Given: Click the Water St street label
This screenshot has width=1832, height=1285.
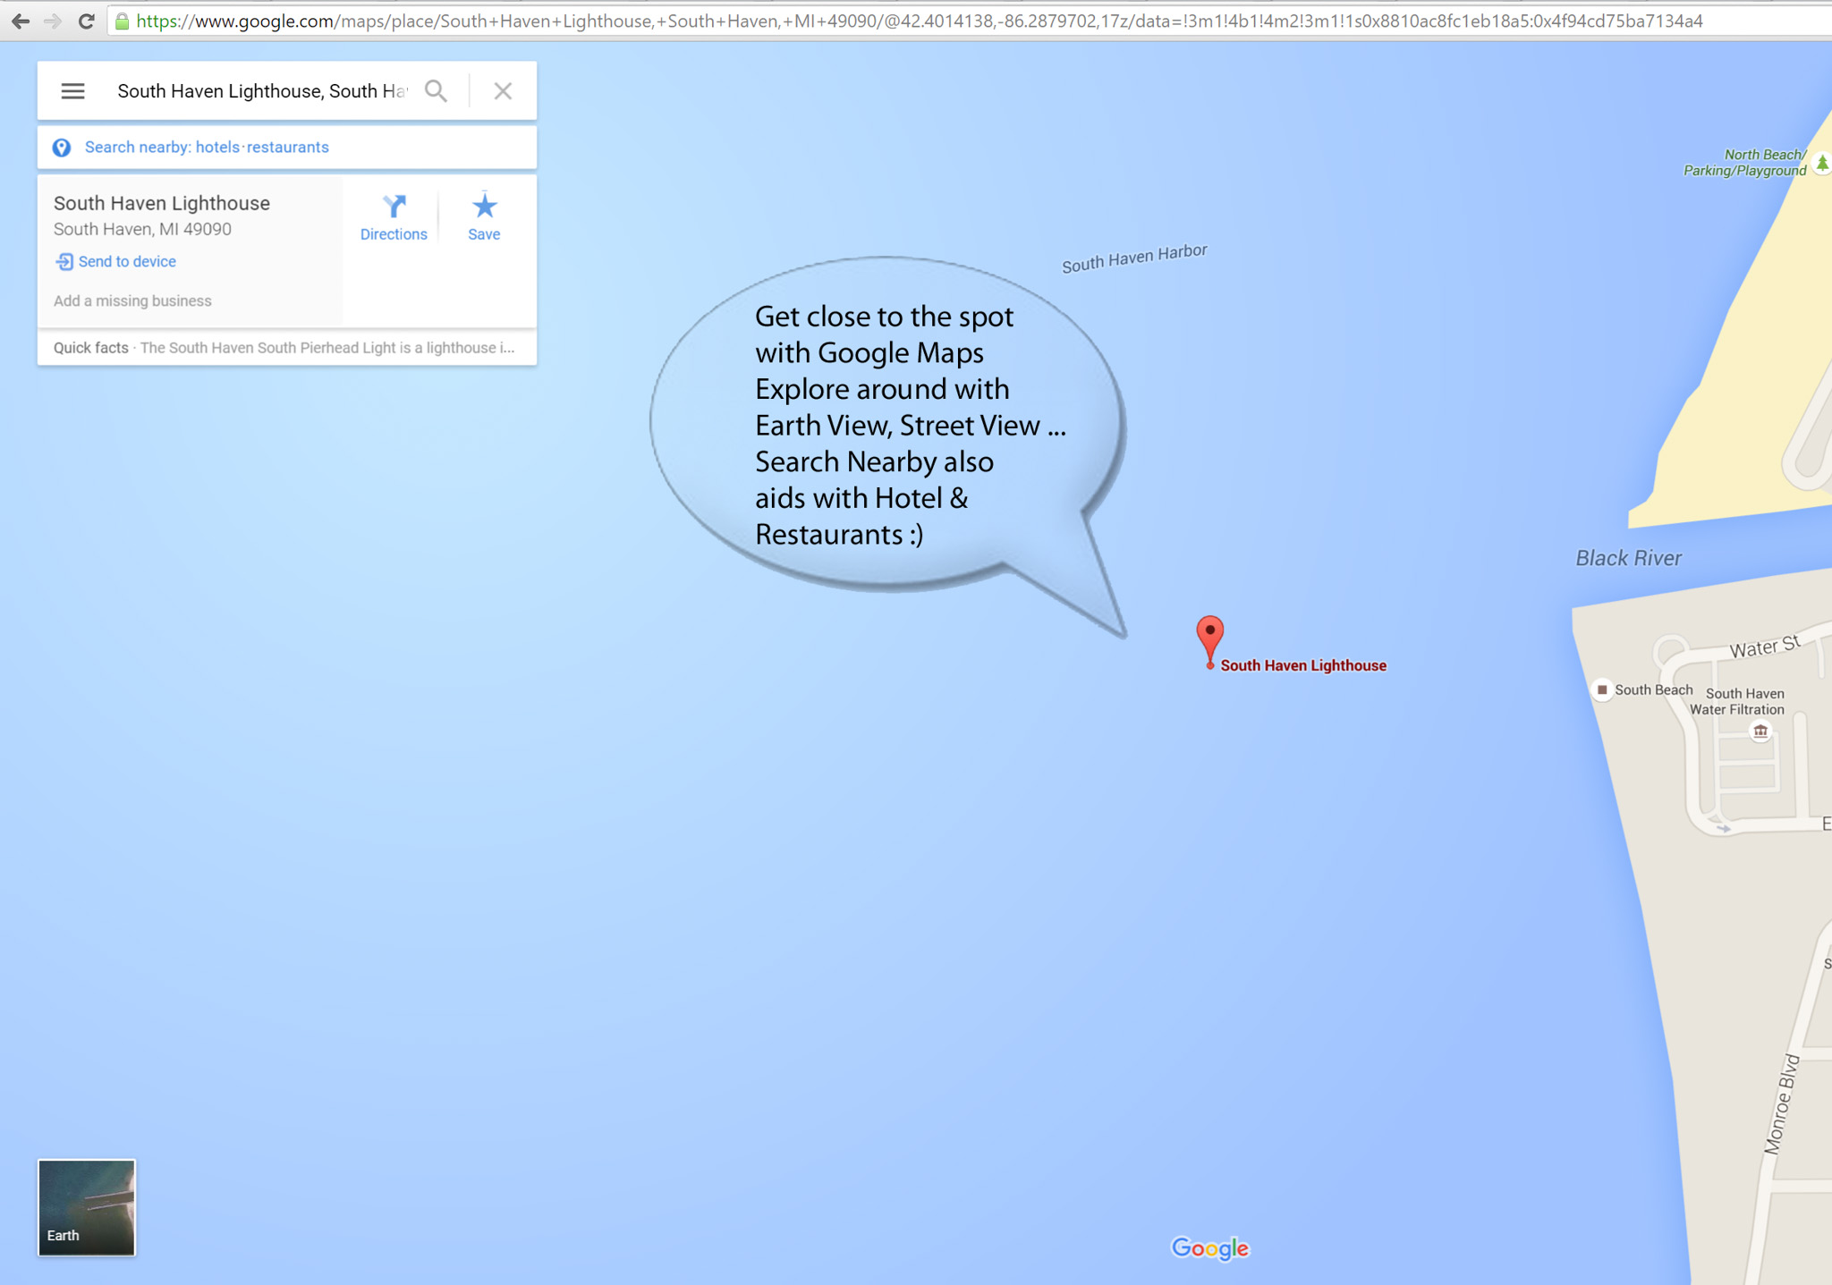Looking at the screenshot, I should click(1764, 647).
